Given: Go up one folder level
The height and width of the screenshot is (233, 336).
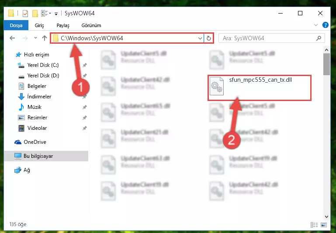Looking at the screenshot, I should pyautogui.click(x=45, y=38).
